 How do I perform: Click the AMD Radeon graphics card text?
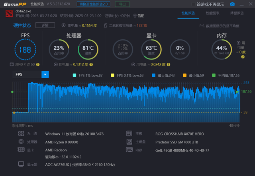tap(56, 150)
